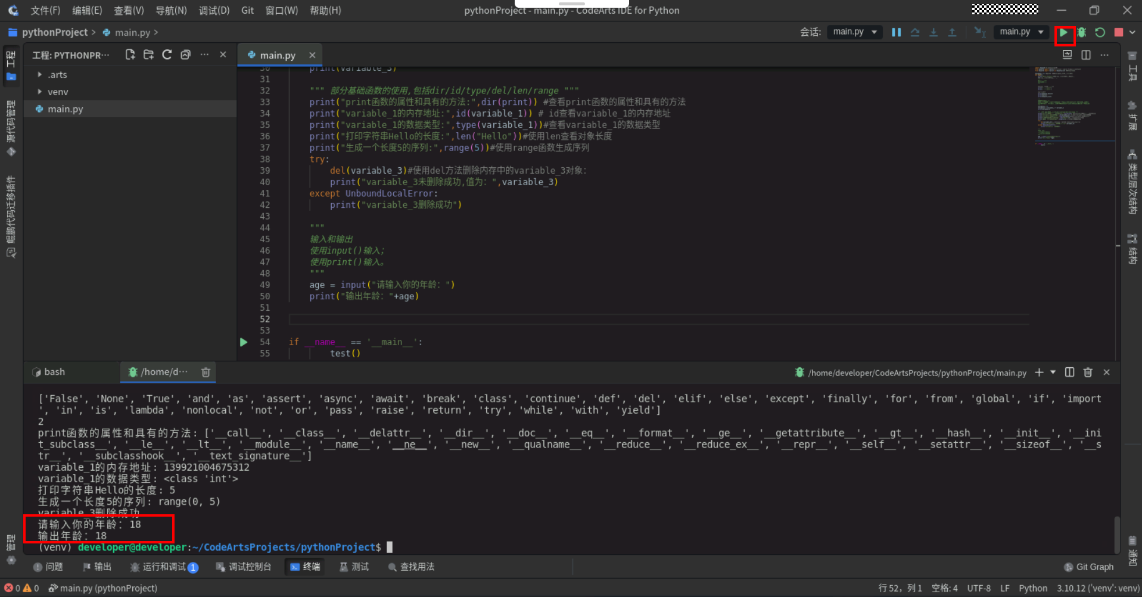The height and width of the screenshot is (597, 1142).
Task: Click the Python interpreter 3.10.12 venv status
Action: 1098,588
